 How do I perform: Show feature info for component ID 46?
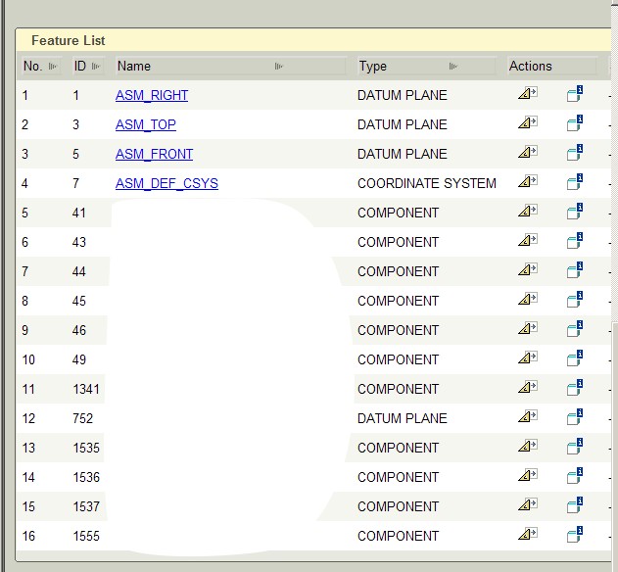coord(575,329)
